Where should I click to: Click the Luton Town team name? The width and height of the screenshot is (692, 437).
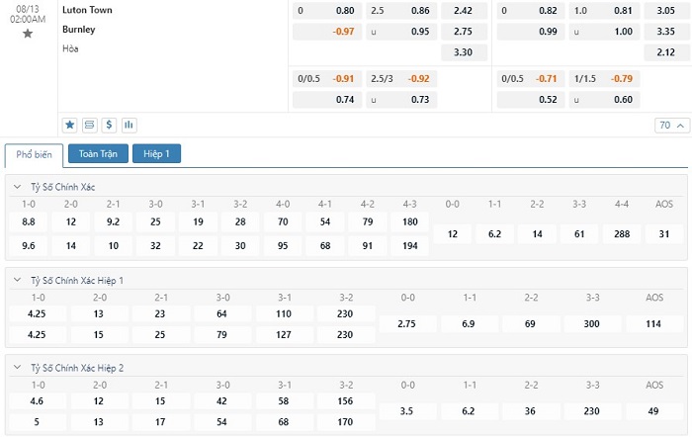coord(86,10)
